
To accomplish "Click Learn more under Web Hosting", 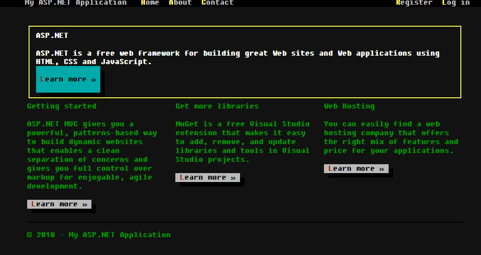I will [x=356, y=168].
